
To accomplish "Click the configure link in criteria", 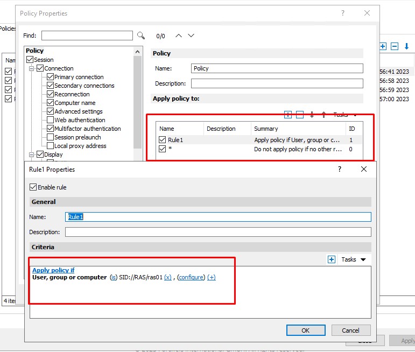I will (x=191, y=277).
